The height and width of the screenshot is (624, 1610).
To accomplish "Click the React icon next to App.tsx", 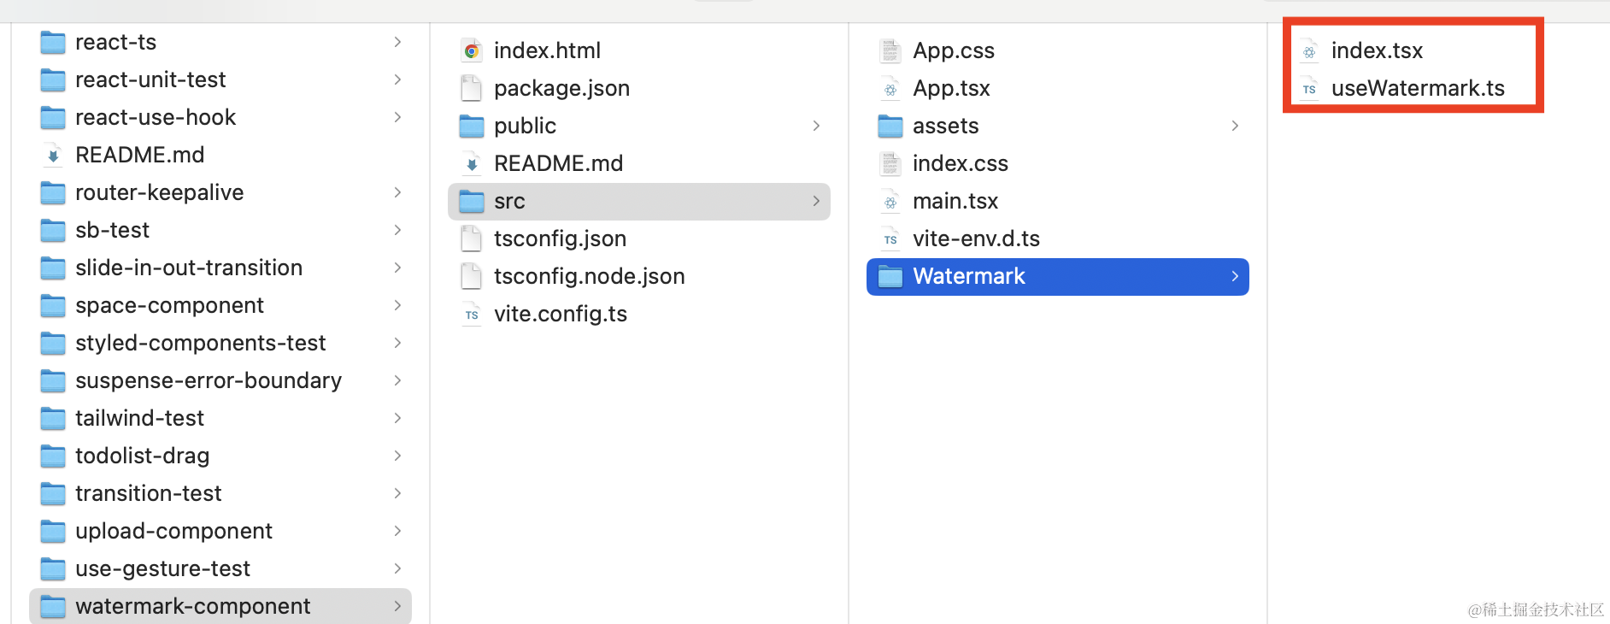I will [890, 89].
